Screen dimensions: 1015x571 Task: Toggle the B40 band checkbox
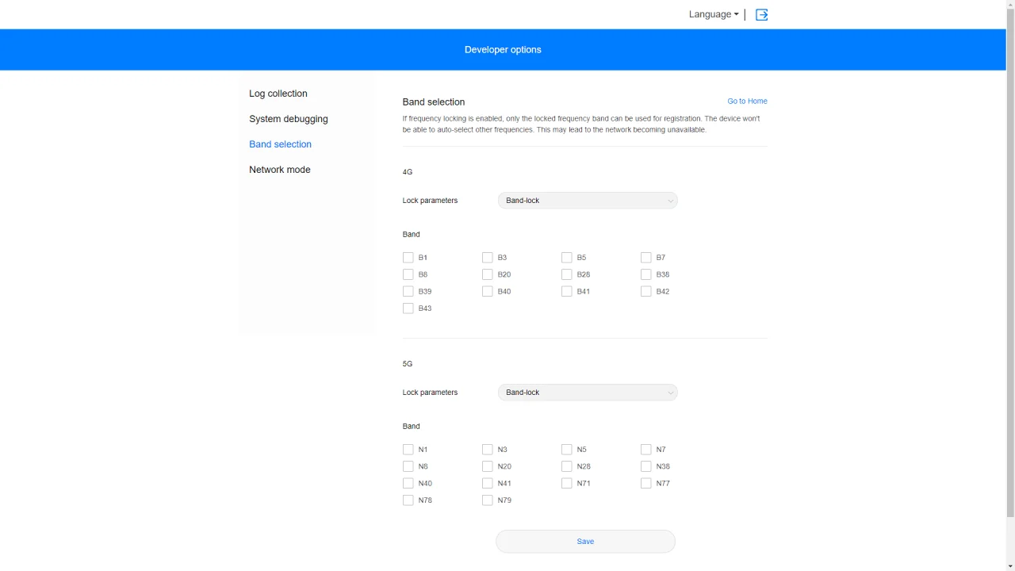[x=487, y=291]
